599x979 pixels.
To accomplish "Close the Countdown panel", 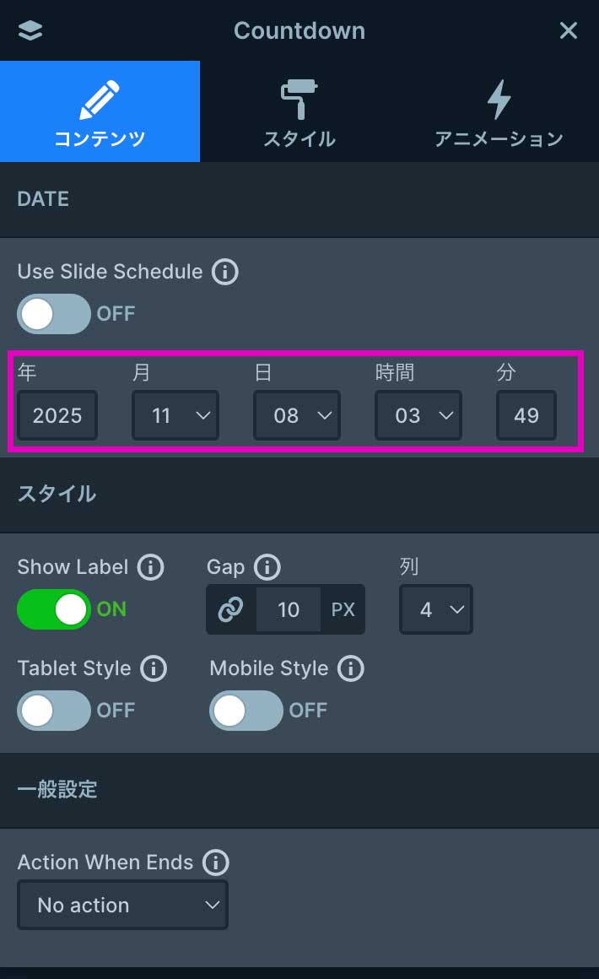I will (569, 30).
